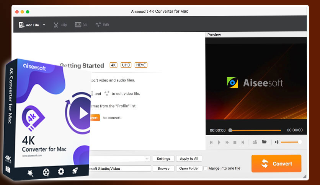Viewport: 320px width, 185px height.
Task: Expand the Add File dropdown arrow
Action: click(44, 25)
